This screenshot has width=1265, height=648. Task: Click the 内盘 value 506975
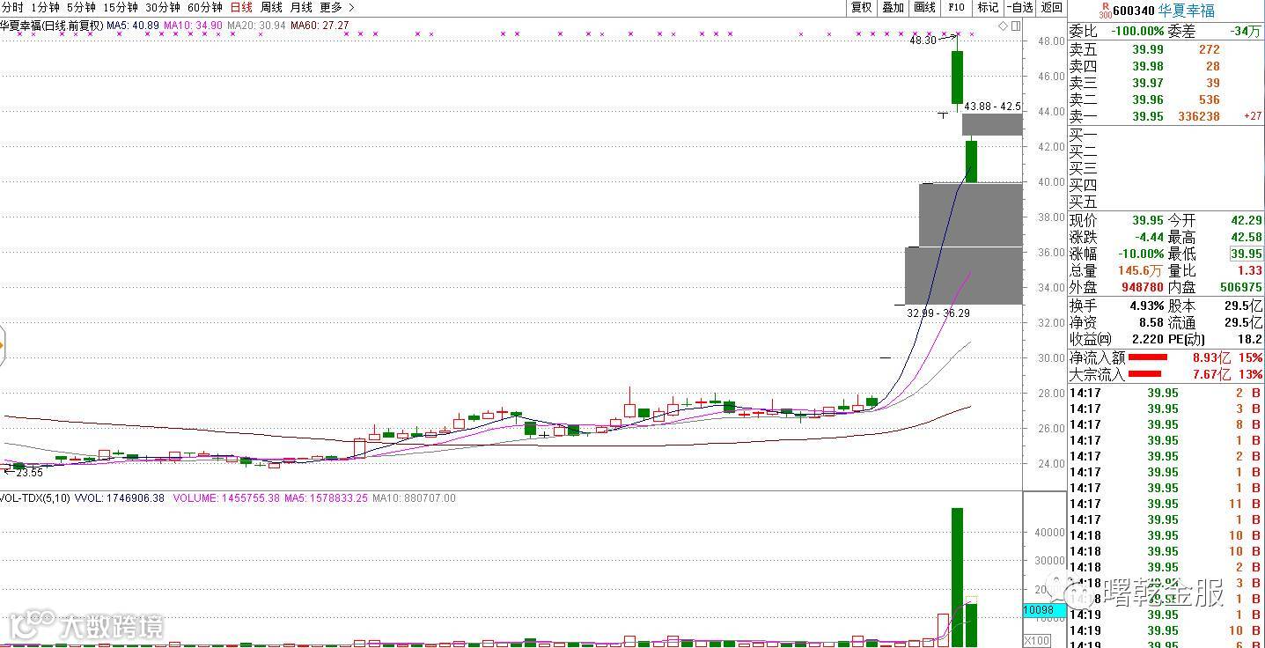[1239, 287]
